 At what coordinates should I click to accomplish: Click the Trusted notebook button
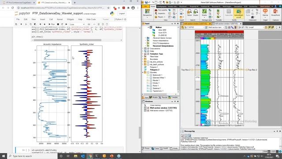pyautogui.click(x=106, y=19)
